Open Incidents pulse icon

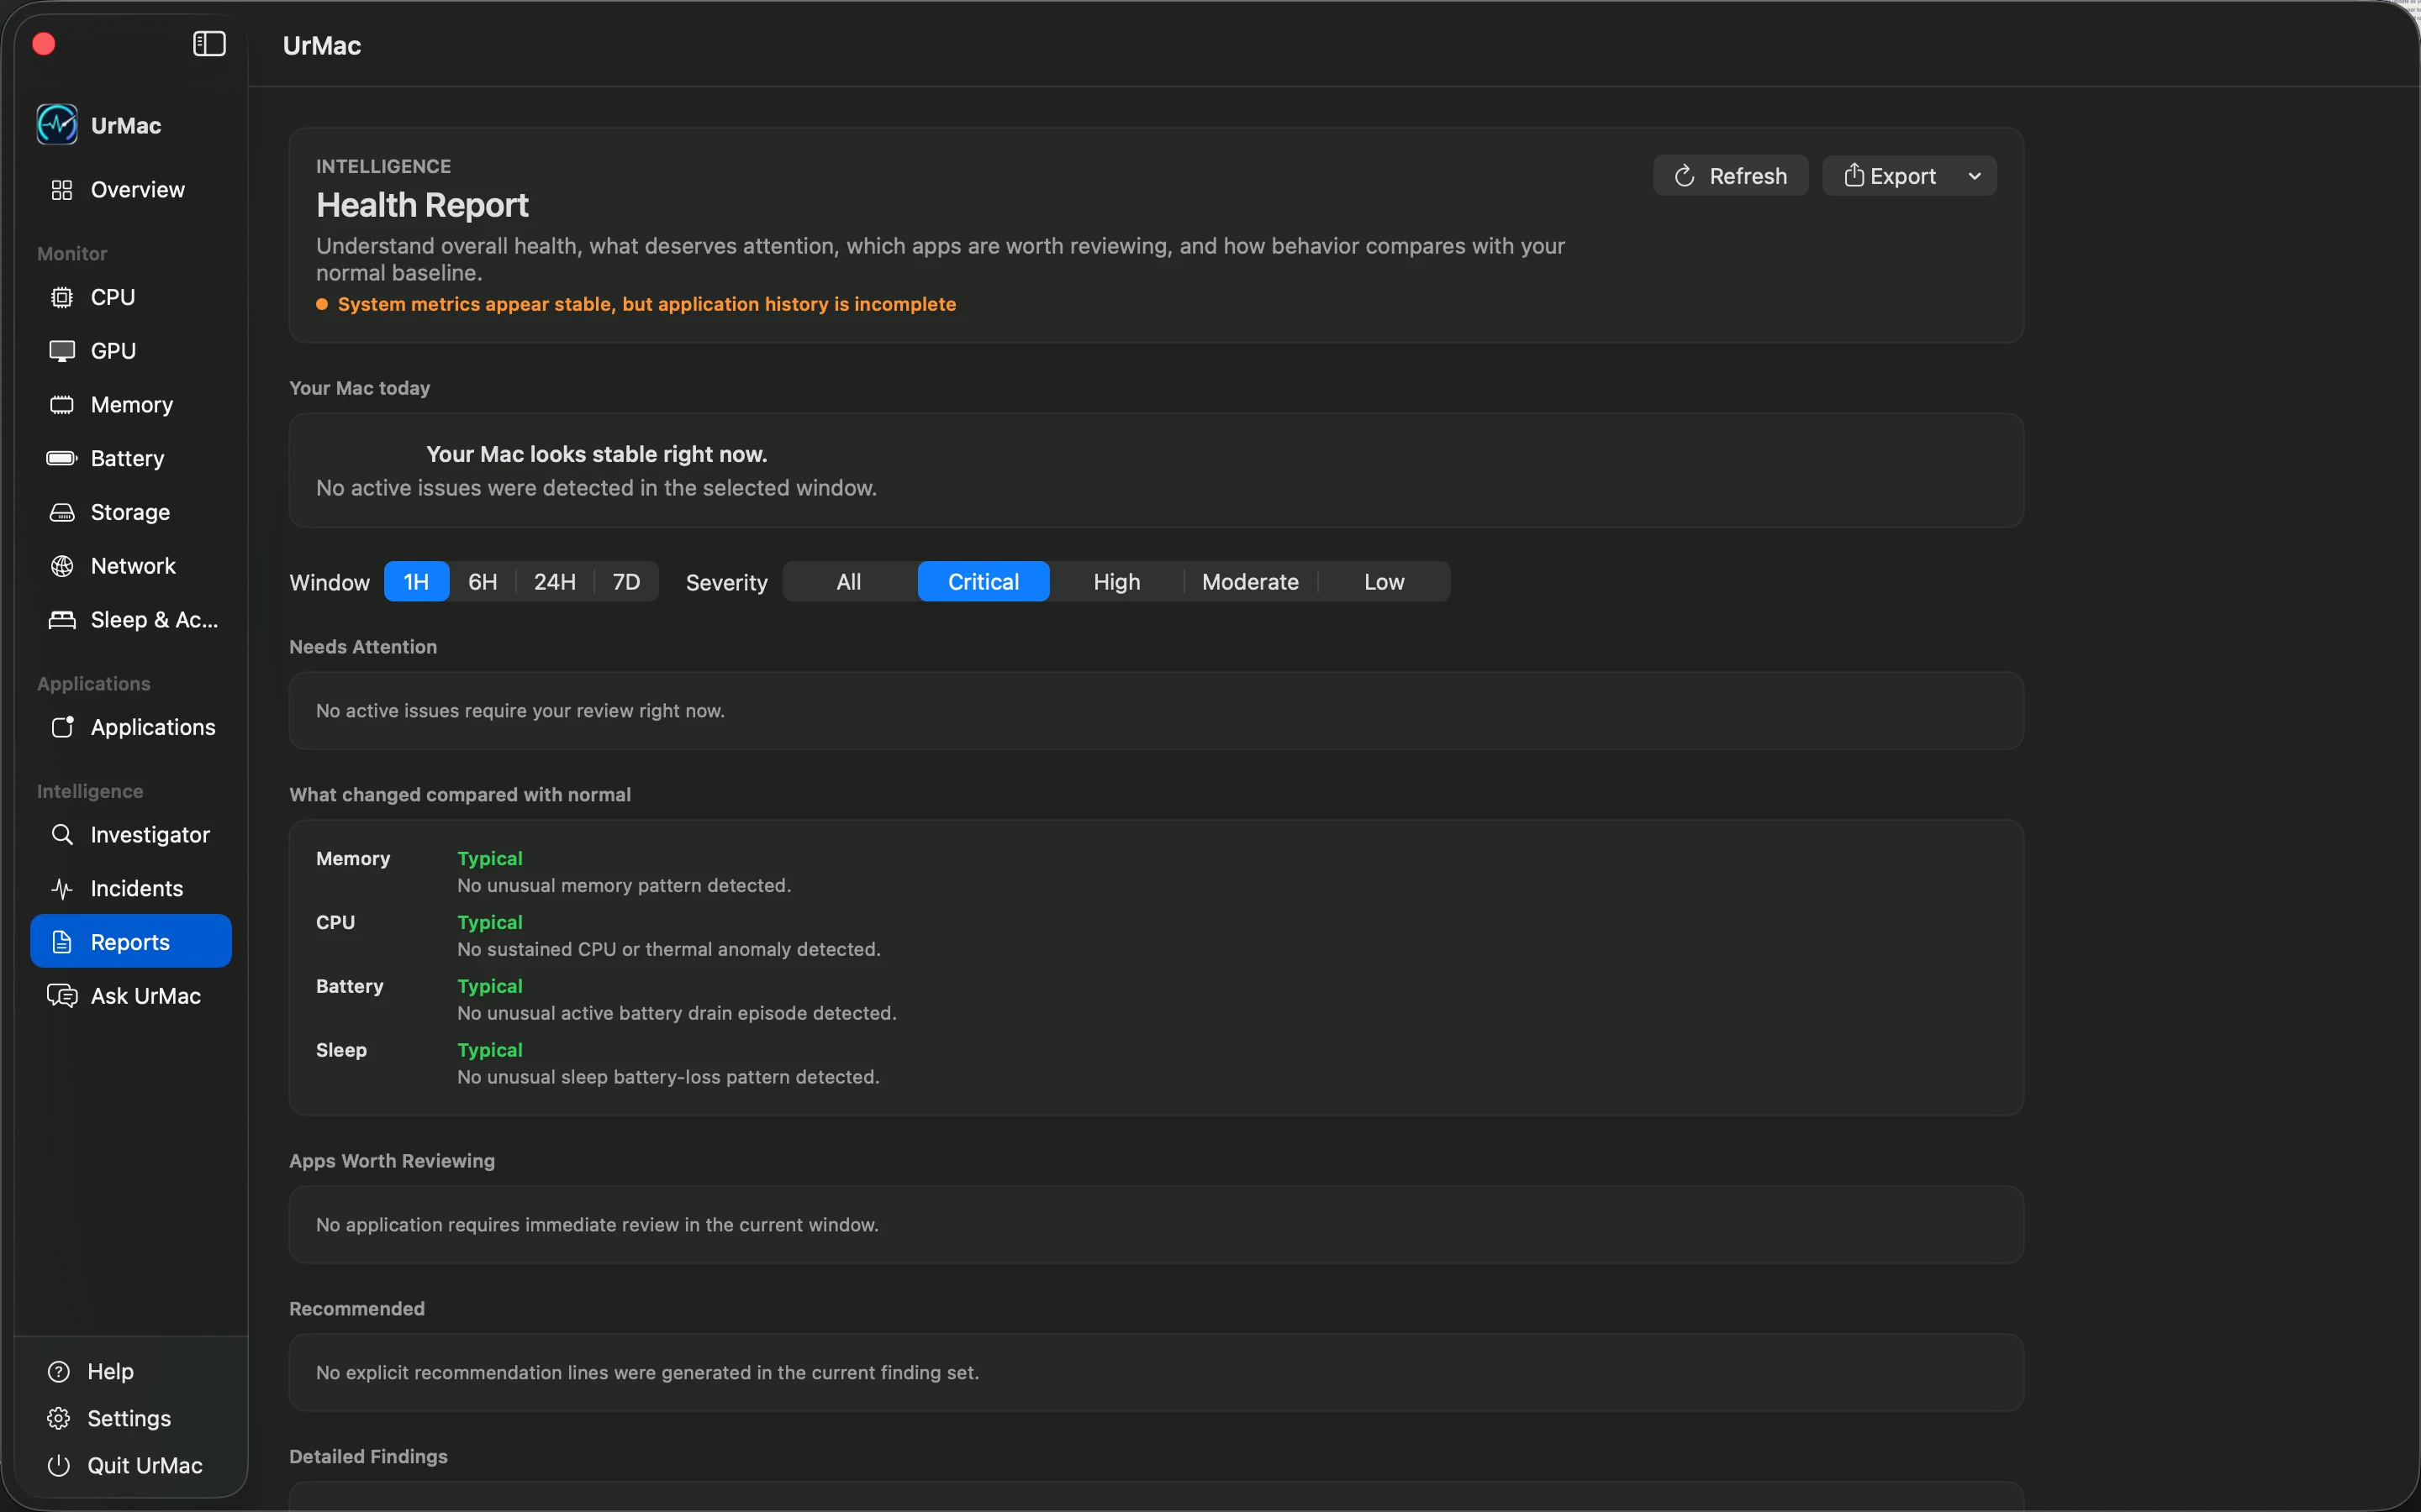[x=62, y=889]
